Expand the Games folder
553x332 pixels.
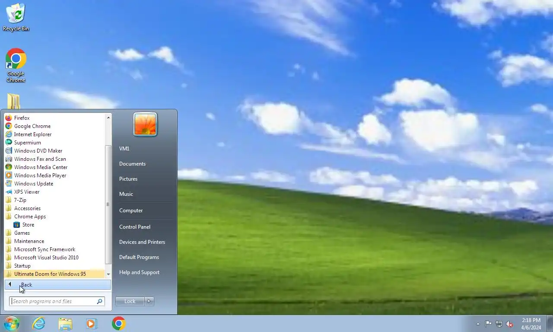(x=54, y=233)
